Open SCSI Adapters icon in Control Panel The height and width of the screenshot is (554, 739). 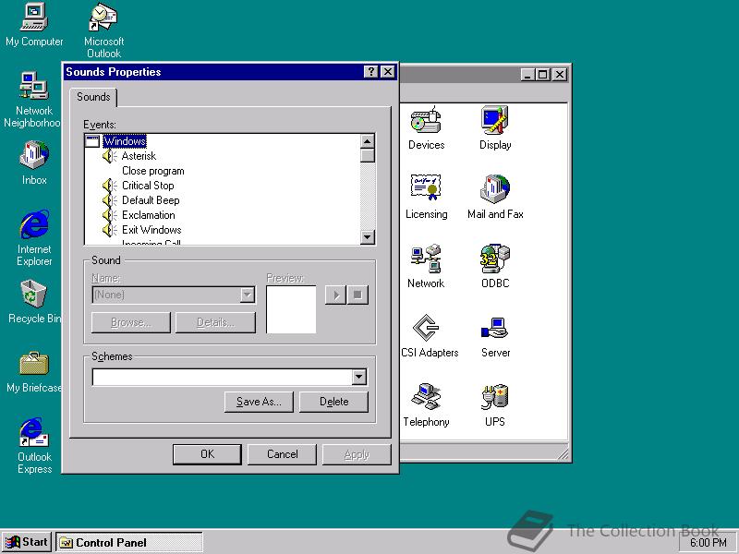click(x=428, y=335)
